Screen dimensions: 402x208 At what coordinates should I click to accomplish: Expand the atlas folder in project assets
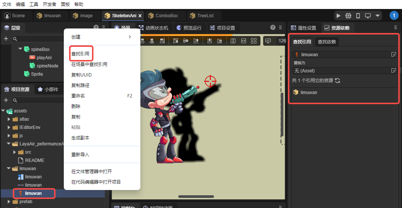point(9,119)
